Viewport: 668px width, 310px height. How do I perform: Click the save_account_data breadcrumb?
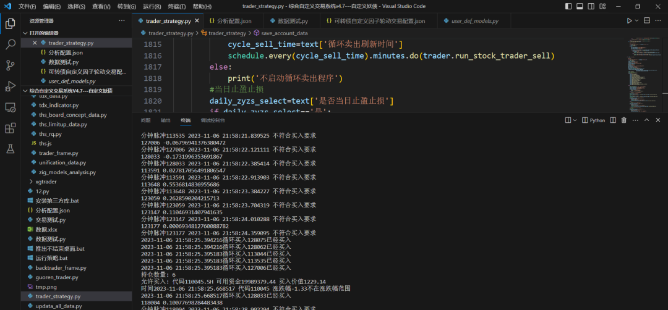[x=284, y=33]
